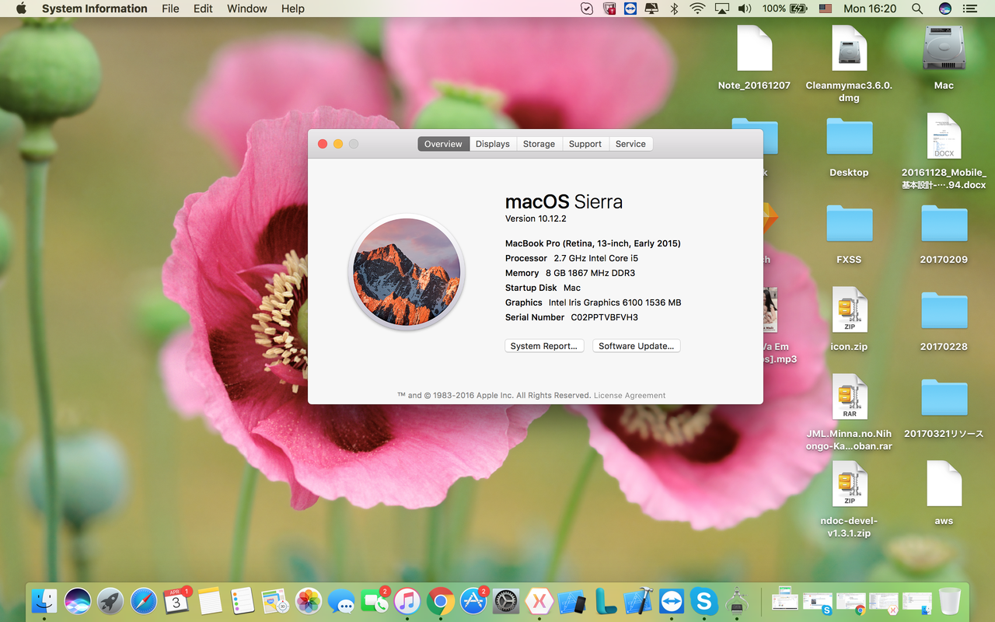Open Safari compass icon in Dock
The image size is (995, 622).
tap(144, 600)
